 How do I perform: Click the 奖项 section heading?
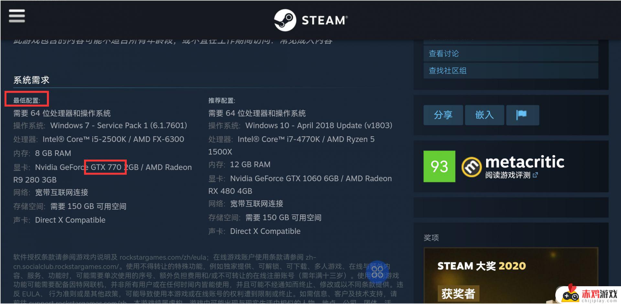pyautogui.click(x=431, y=238)
